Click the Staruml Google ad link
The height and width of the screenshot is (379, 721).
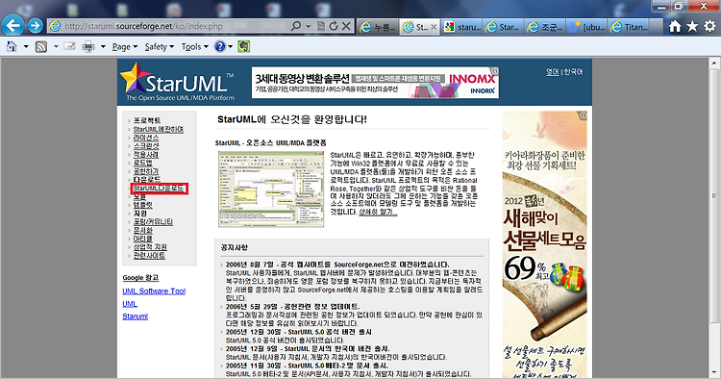[x=136, y=316]
